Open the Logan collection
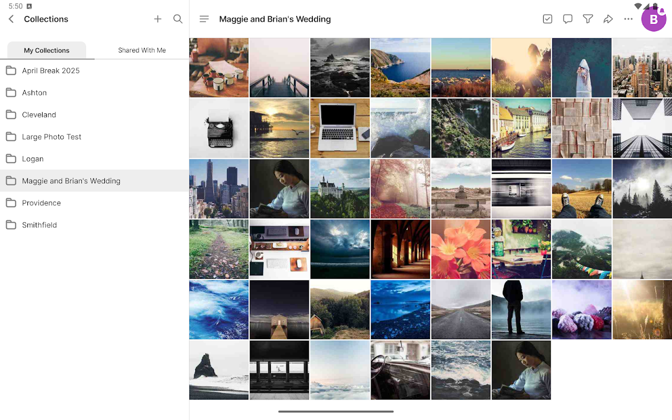Screen dimensions: 672x420 [x=94, y=159]
